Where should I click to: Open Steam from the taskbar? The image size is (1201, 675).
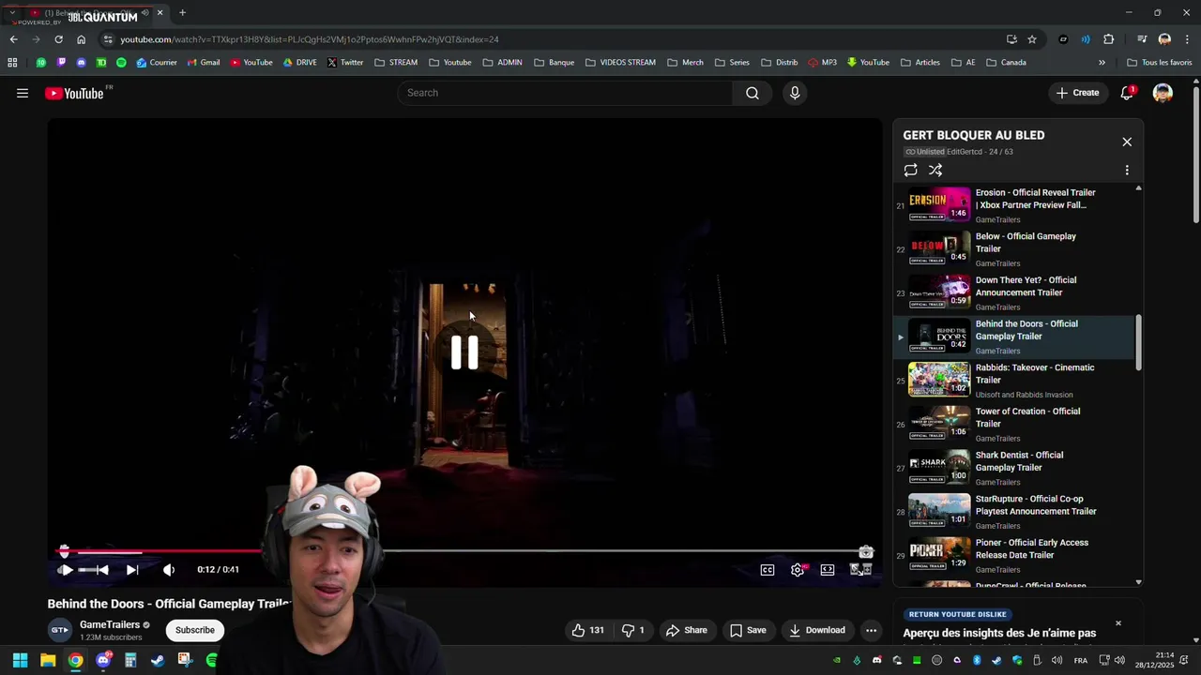[x=158, y=660]
